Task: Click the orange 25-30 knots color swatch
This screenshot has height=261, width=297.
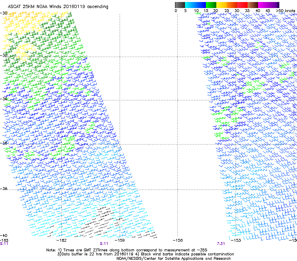Action: (x=232, y=5)
